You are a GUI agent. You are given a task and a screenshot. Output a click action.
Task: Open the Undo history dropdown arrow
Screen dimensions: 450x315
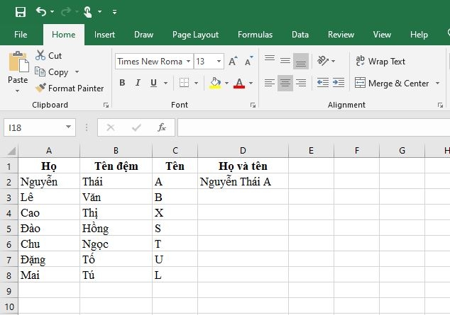pos(52,12)
